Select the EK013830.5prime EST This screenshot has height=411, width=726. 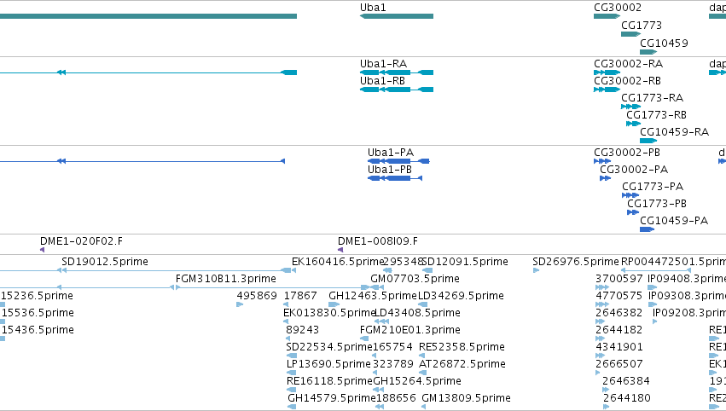click(328, 313)
